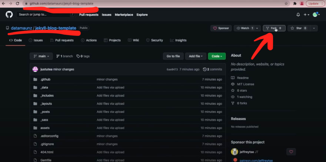
Task: Click the 404.html file icon
Action: click(35, 152)
